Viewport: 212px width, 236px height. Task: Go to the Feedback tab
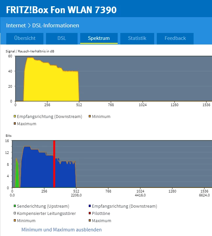click(x=175, y=38)
